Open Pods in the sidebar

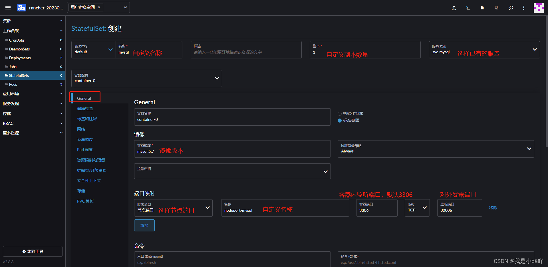coord(33,84)
